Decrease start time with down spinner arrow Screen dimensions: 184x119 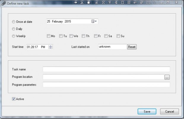(50, 48)
